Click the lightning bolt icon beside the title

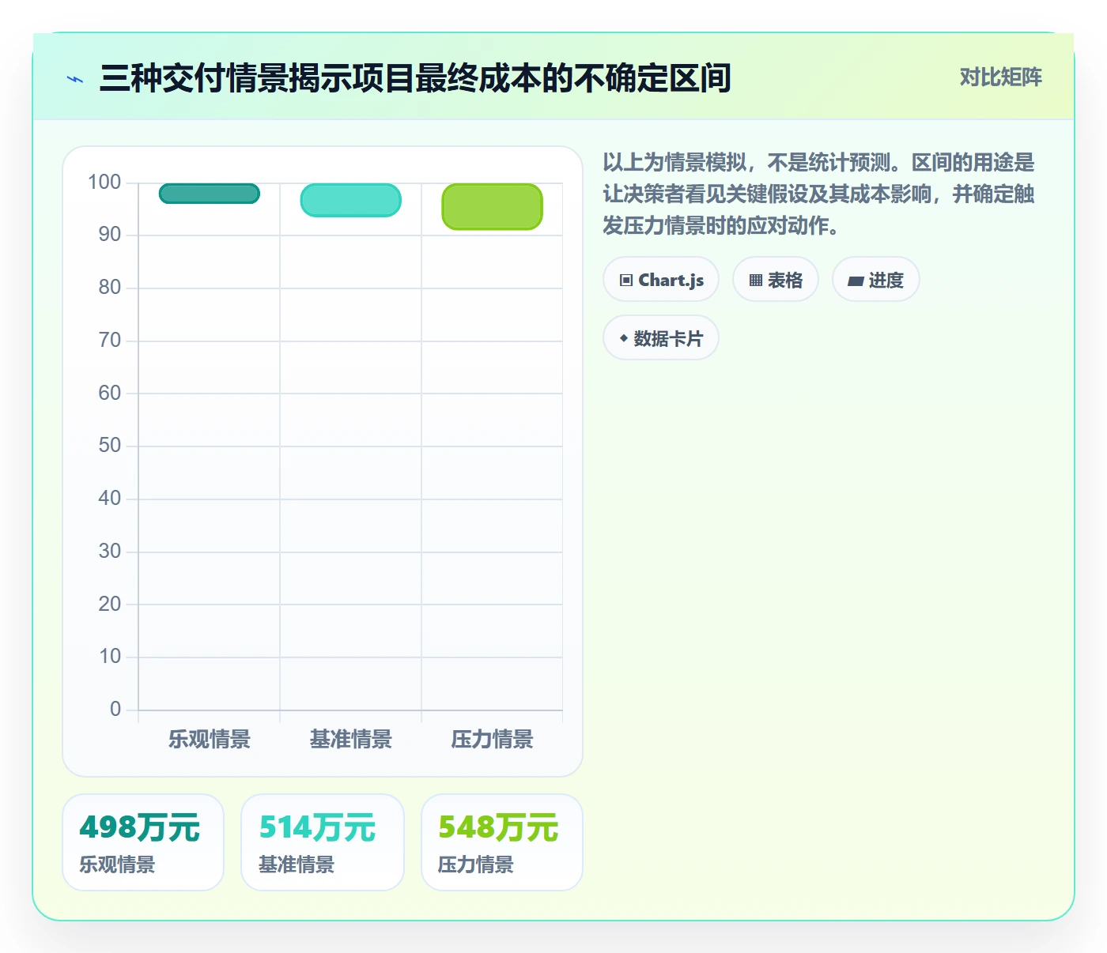75,79
